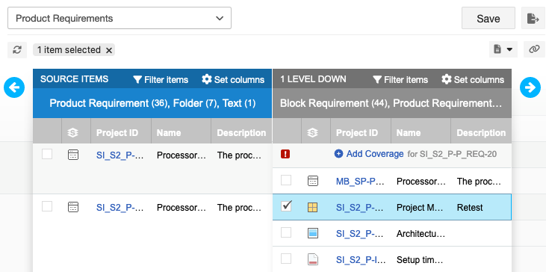
Task: Open Set columns in 1 Level Down
Action: [x=473, y=79]
